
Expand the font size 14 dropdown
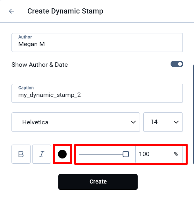(x=163, y=122)
